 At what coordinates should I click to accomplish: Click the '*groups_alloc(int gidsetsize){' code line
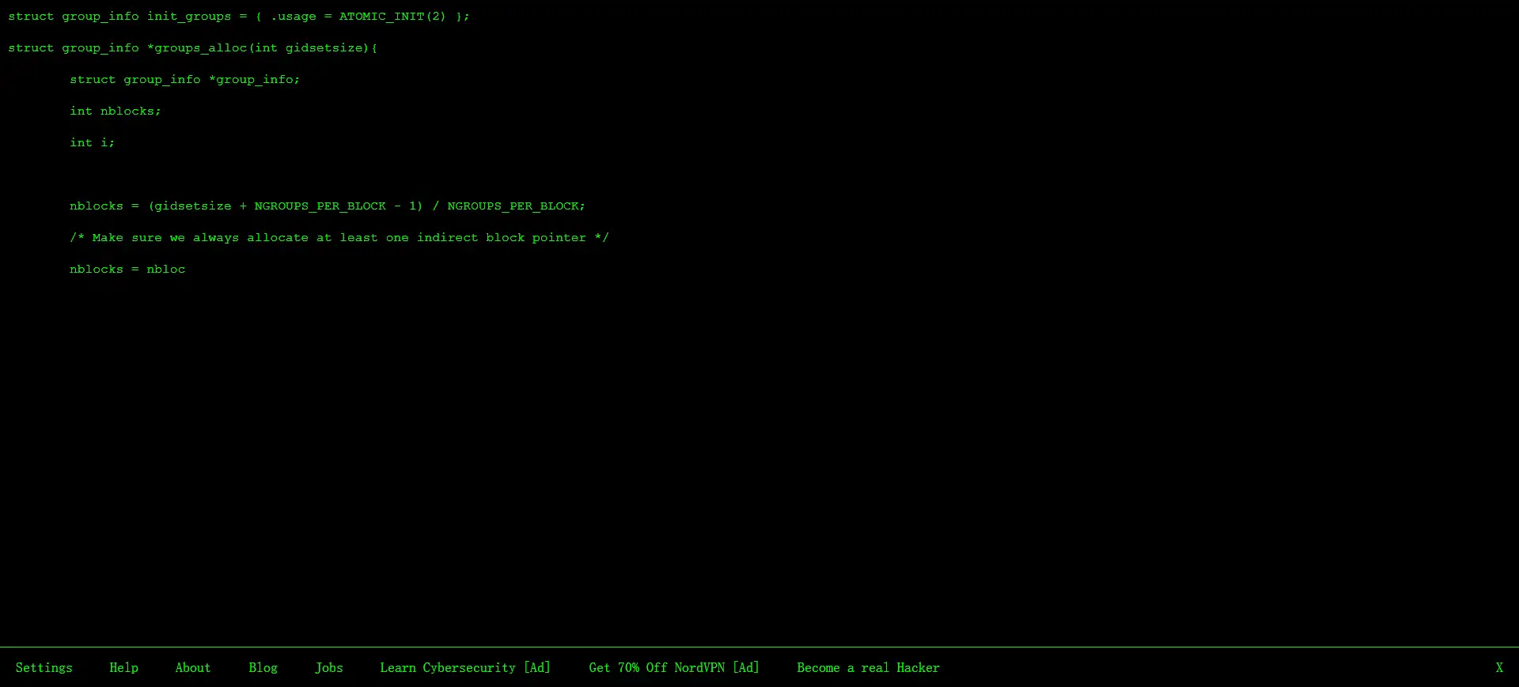(193, 48)
